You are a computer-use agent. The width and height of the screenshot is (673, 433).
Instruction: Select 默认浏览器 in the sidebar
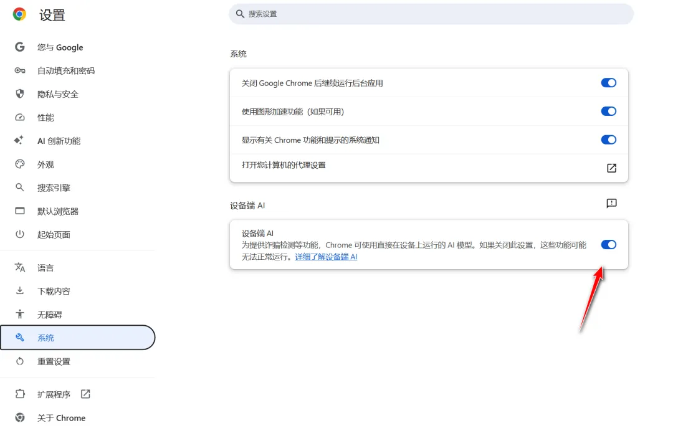(x=57, y=211)
